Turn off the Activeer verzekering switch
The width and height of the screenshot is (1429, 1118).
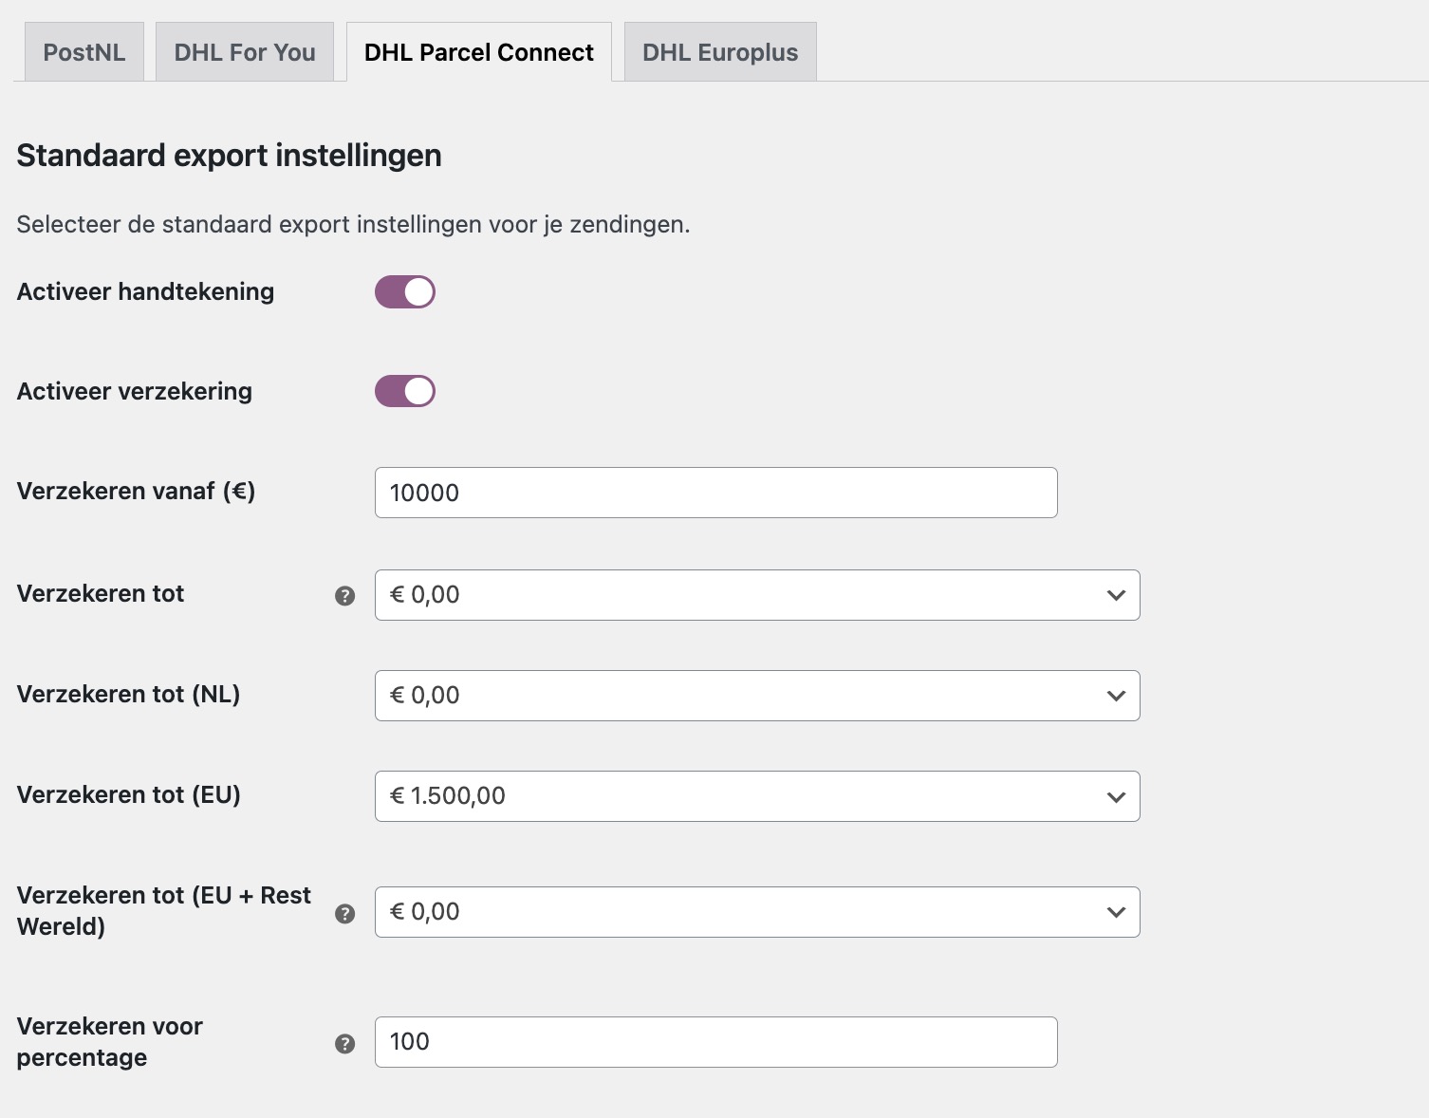tap(404, 390)
